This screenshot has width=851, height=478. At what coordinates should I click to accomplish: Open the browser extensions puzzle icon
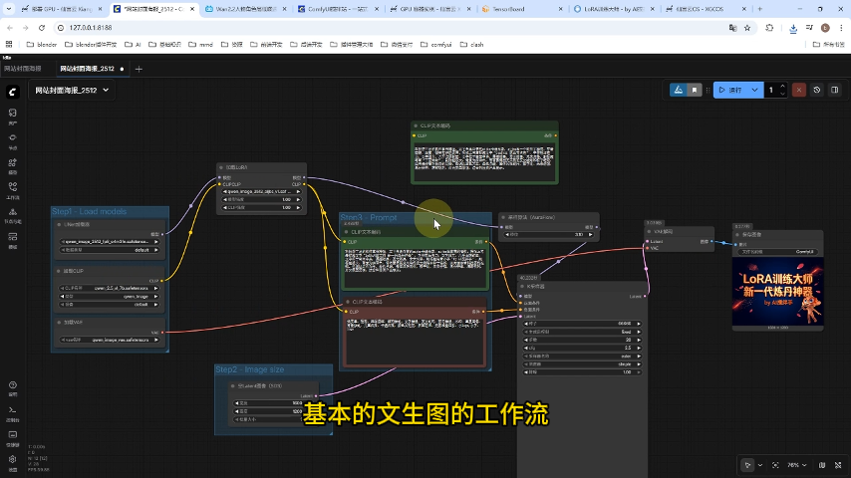coord(769,28)
